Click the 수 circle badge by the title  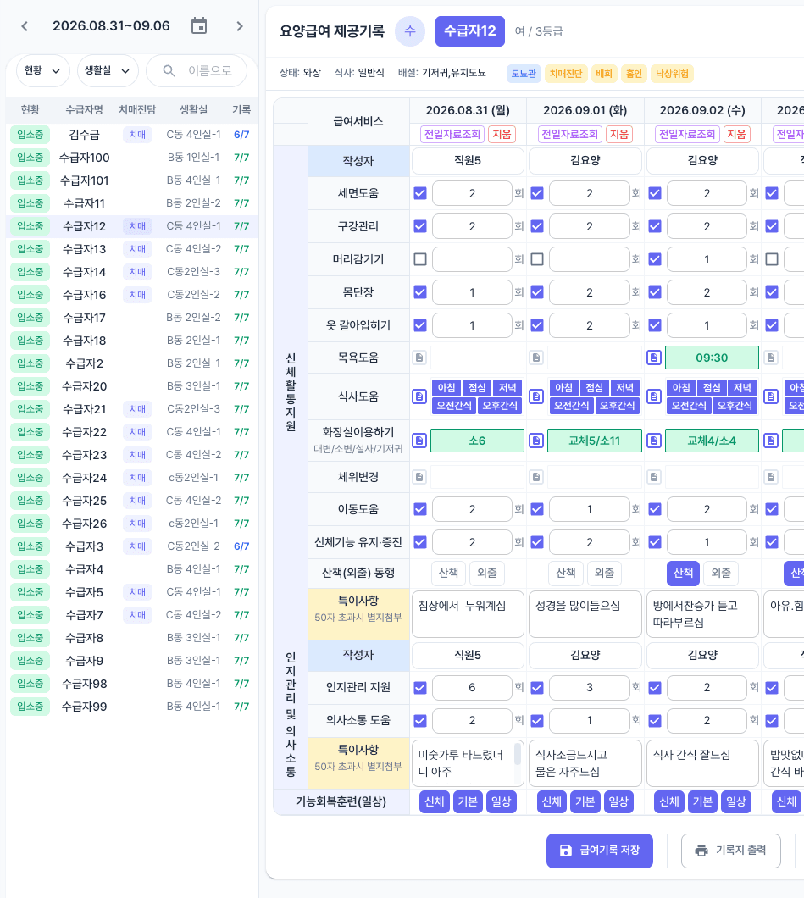tap(410, 31)
